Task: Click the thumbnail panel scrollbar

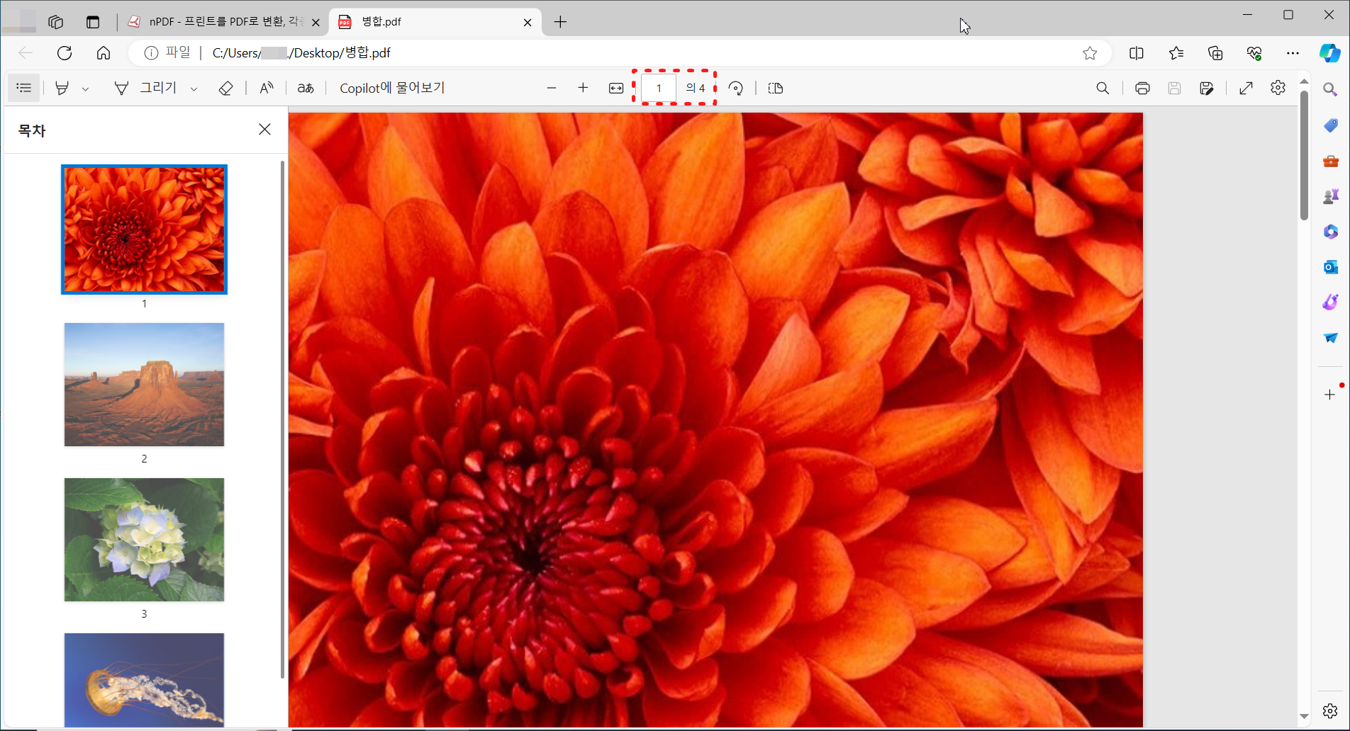Action: pyautogui.click(x=282, y=419)
